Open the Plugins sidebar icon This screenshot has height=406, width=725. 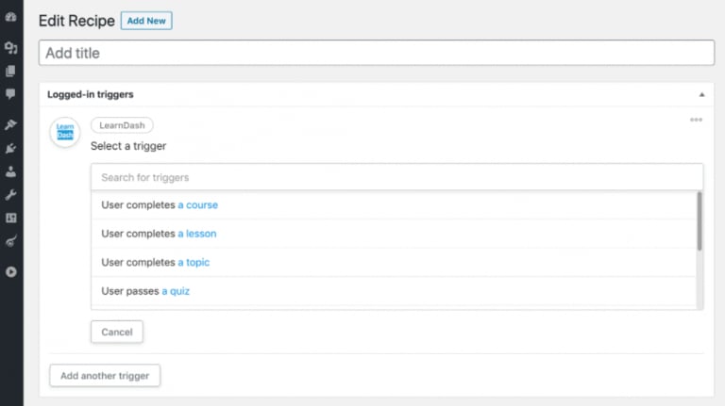tap(10, 148)
